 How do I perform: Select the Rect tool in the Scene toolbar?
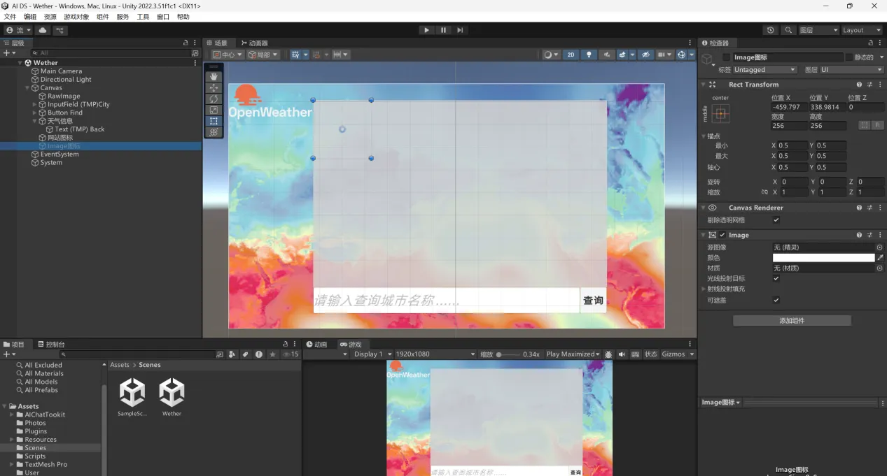pos(214,121)
